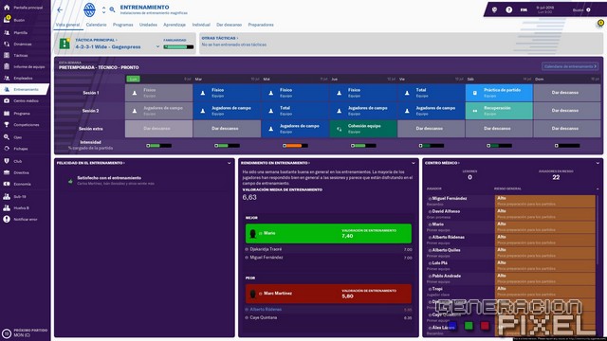Viewport: 607px width, 341px height.
Task: Click Caye Quintana player row
Action: click(x=328, y=318)
